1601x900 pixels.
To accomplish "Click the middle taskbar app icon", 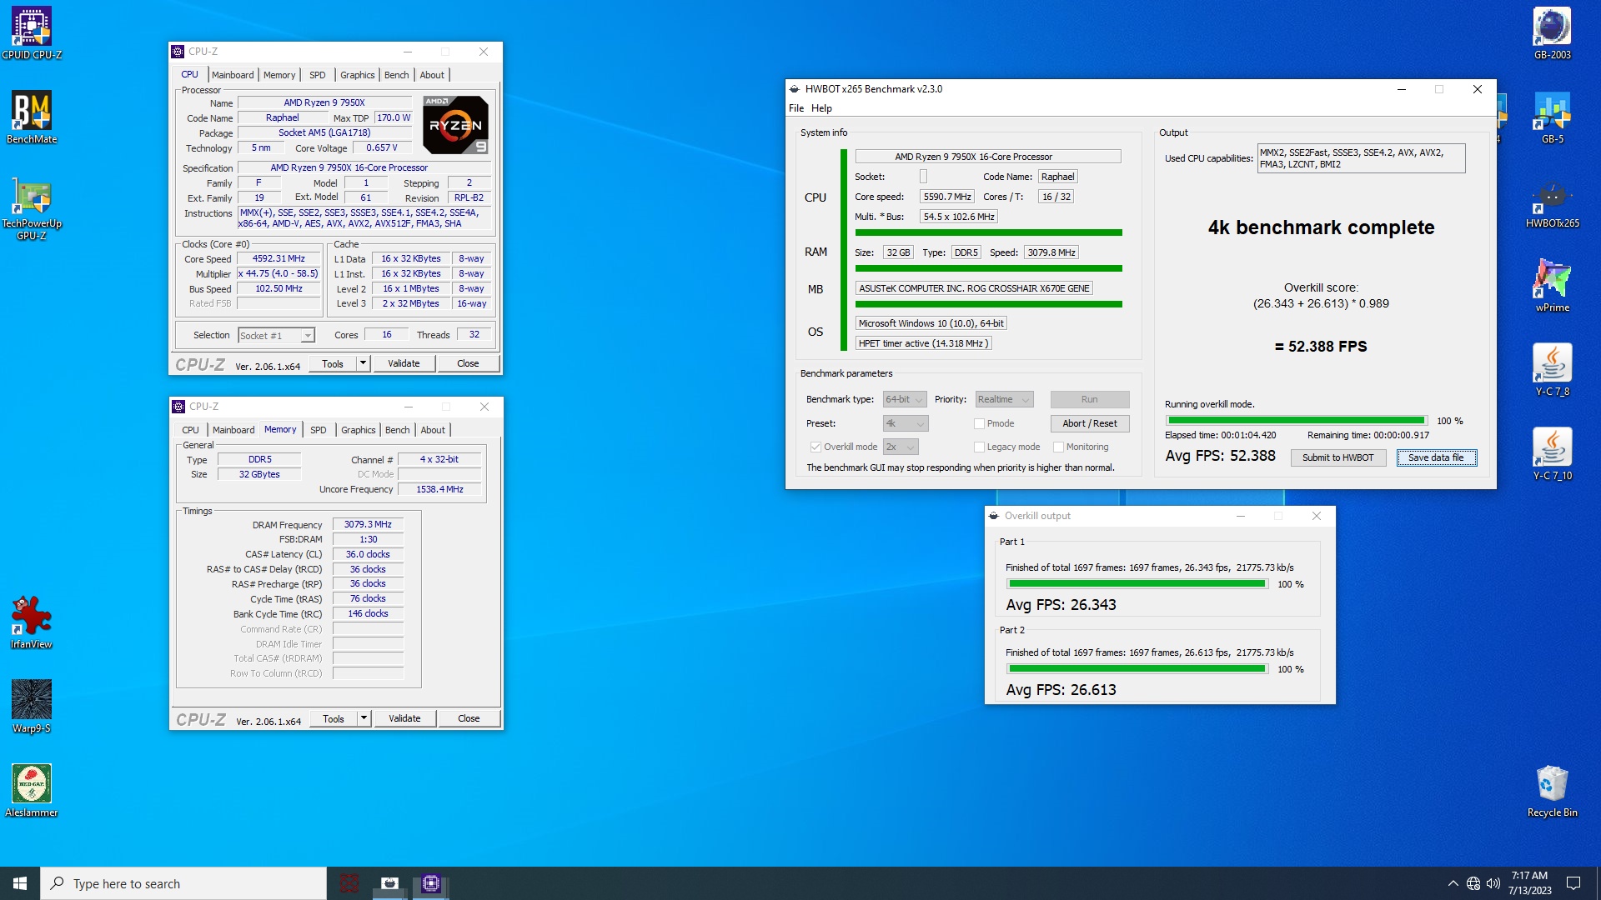I will (389, 883).
